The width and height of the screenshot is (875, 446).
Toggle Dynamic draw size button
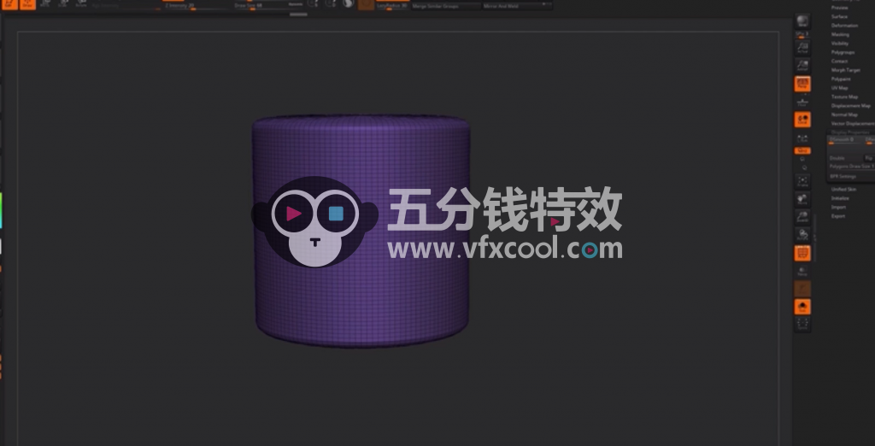click(296, 4)
